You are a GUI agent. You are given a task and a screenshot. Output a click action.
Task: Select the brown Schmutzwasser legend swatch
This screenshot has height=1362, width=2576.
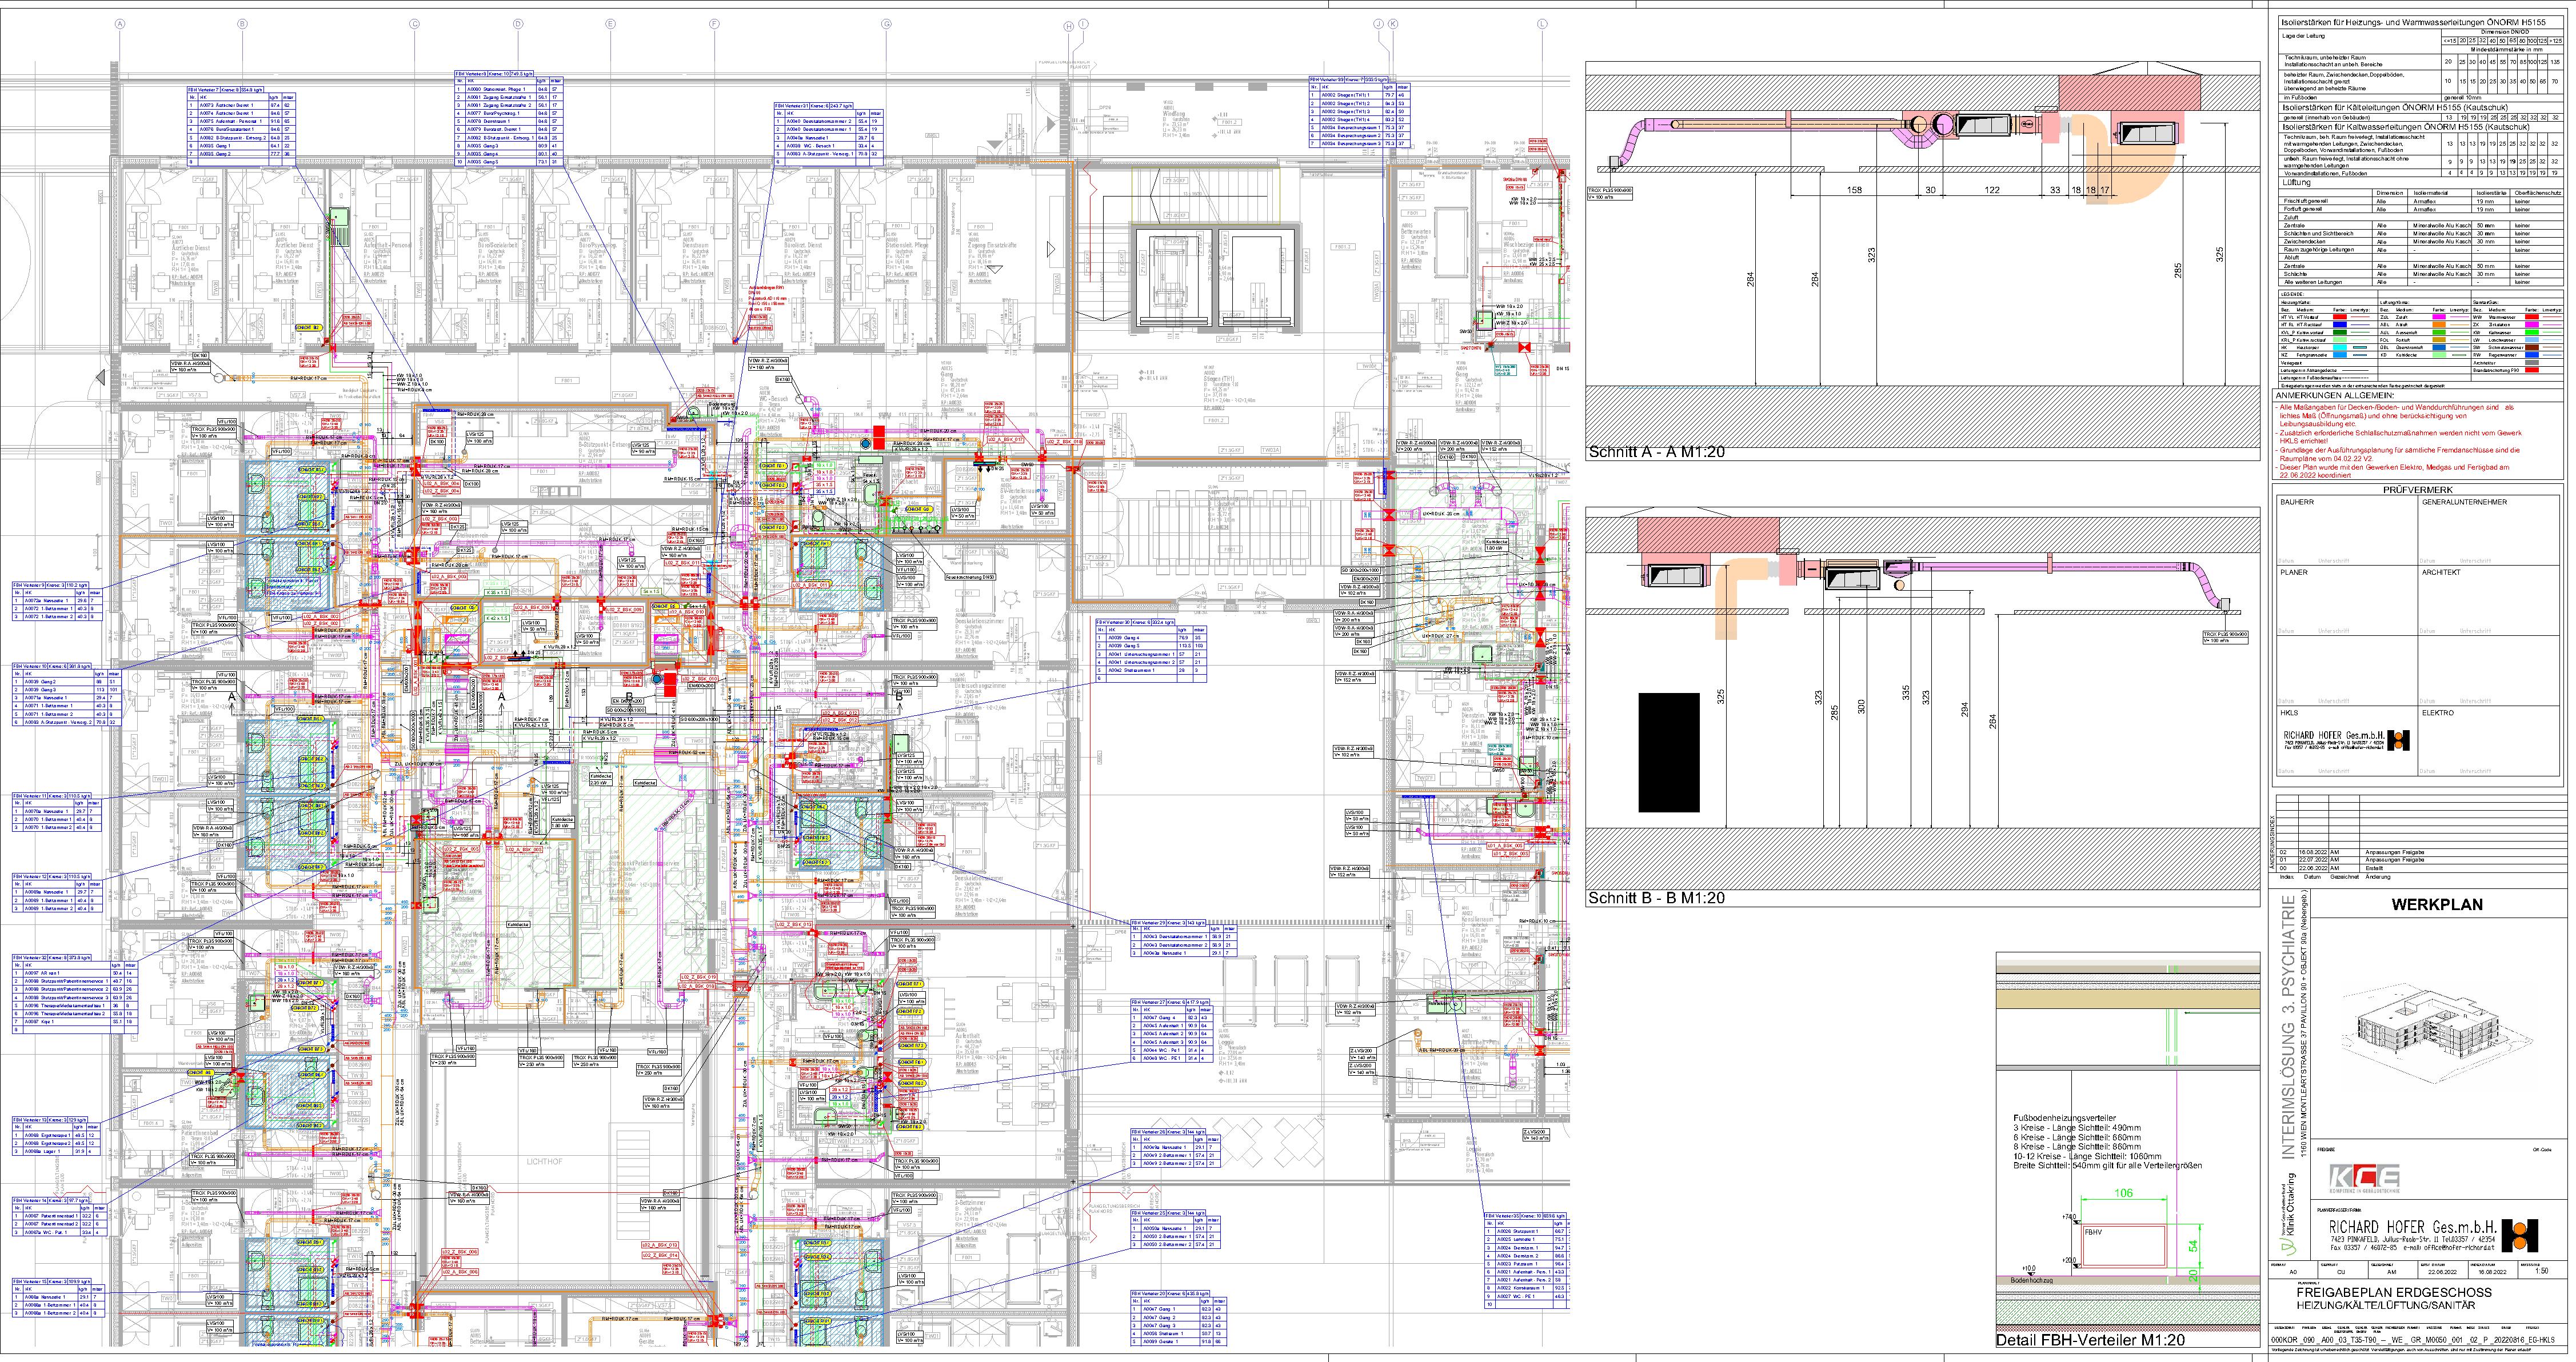coord(2531,348)
